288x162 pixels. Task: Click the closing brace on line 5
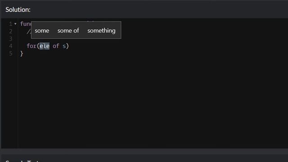(x=22, y=54)
